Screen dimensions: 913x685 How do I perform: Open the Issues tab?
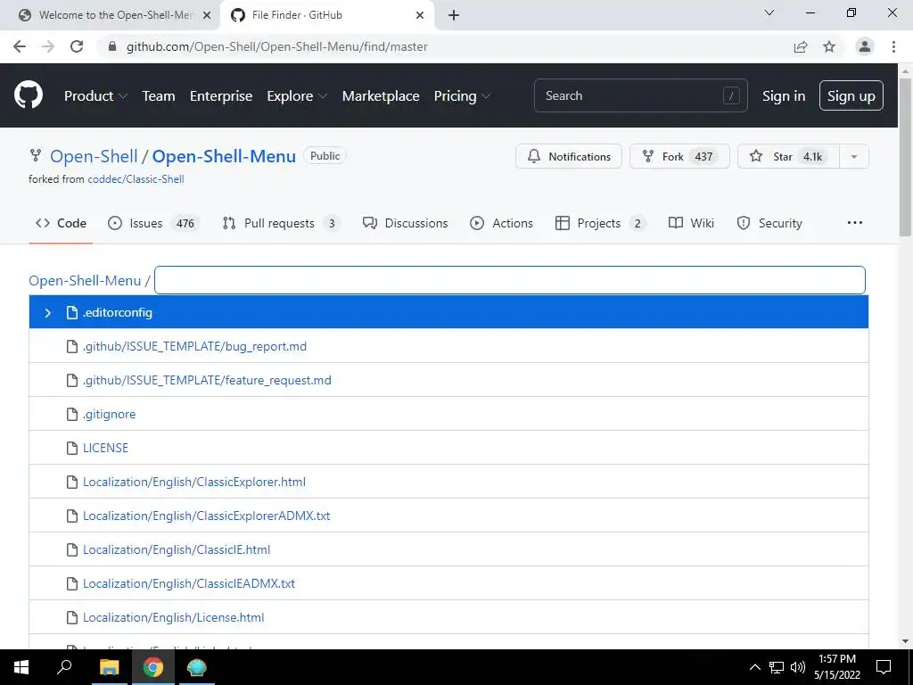click(153, 223)
